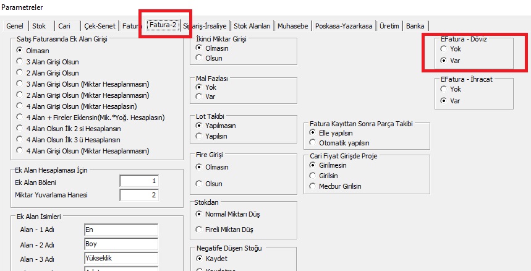Switch to the Genel tab
This screenshot has height=271, width=531.
(15, 26)
